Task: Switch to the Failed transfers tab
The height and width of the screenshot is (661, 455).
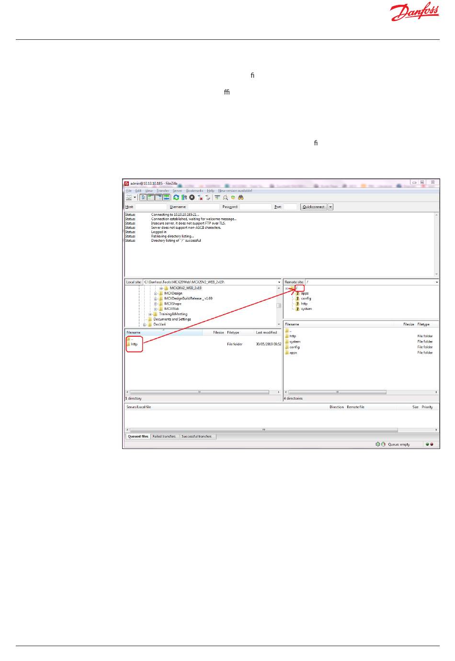Action: (x=164, y=437)
